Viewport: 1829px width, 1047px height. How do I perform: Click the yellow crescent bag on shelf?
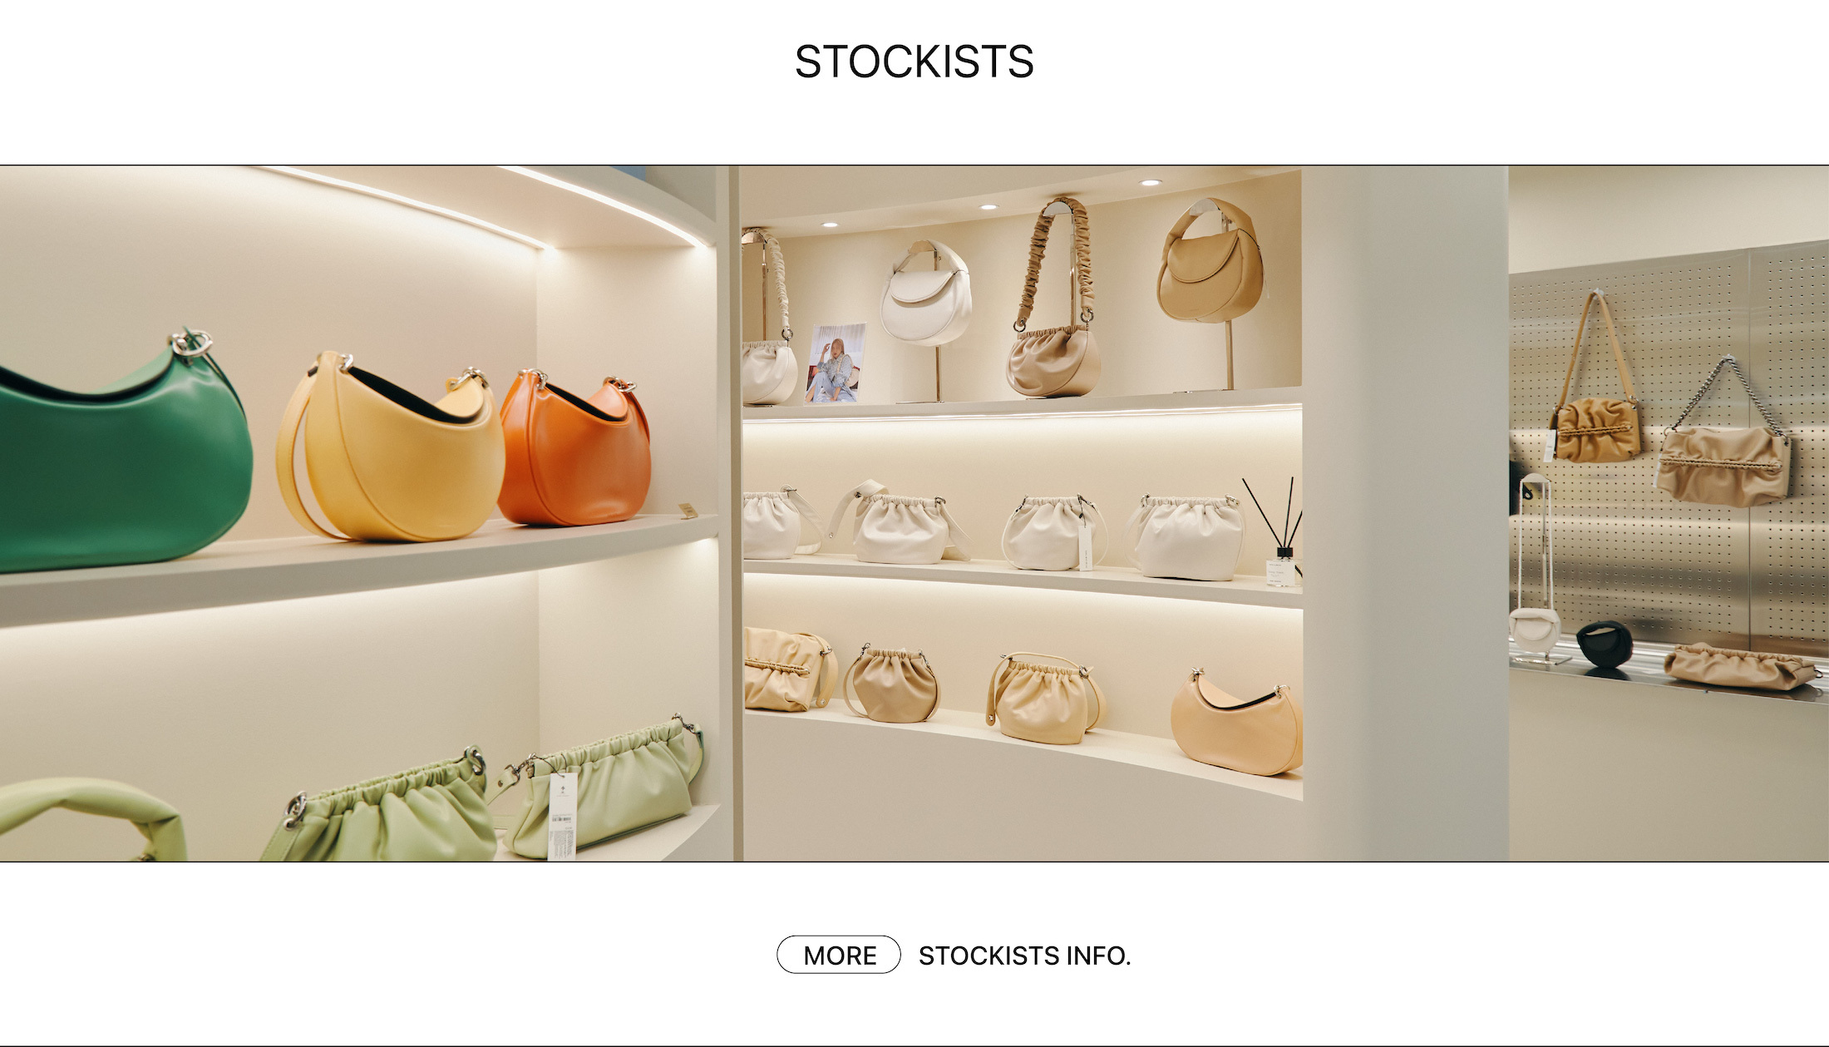click(391, 449)
